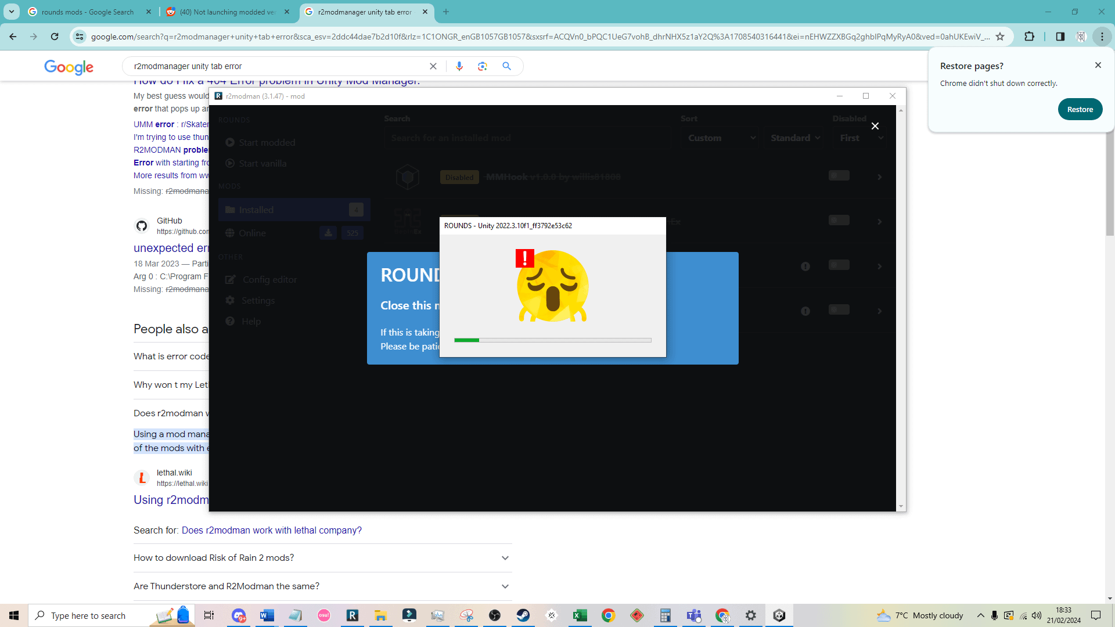The width and height of the screenshot is (1115, 627).
Task: Click the MMHook mod thumbnail icon
Action: [x=408, y=177]
